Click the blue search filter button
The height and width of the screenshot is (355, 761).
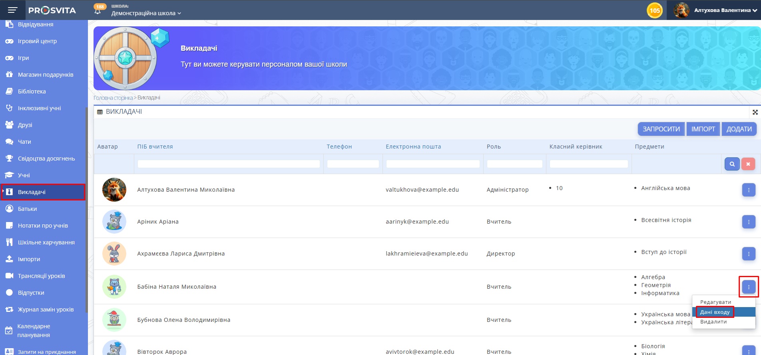click(732, 164)
